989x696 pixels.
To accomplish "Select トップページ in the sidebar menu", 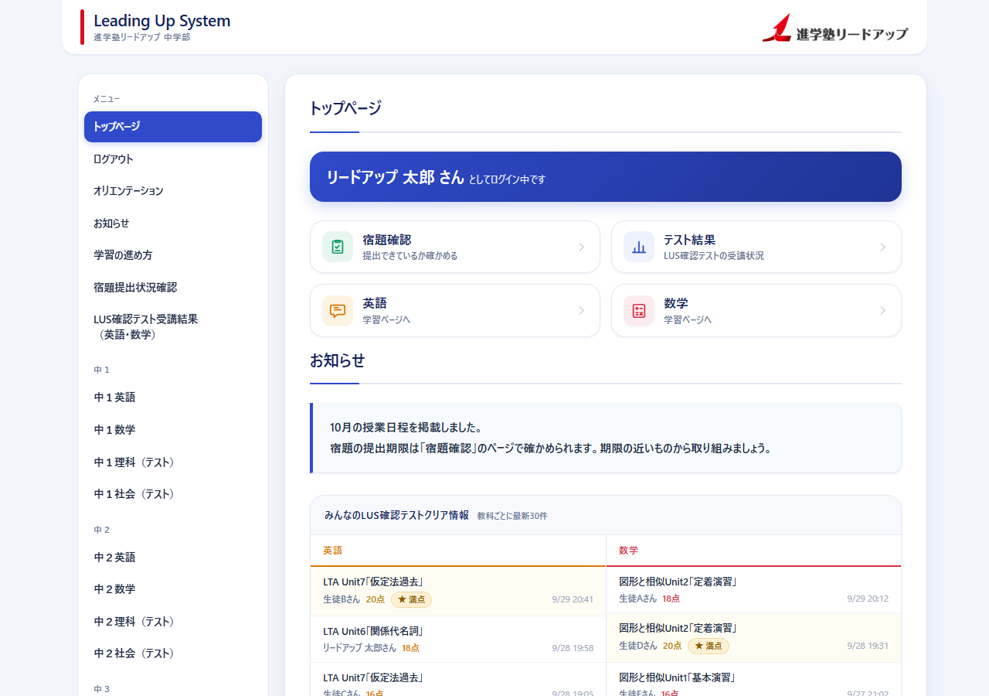I will pyautogui.click(x=173, y=127).
